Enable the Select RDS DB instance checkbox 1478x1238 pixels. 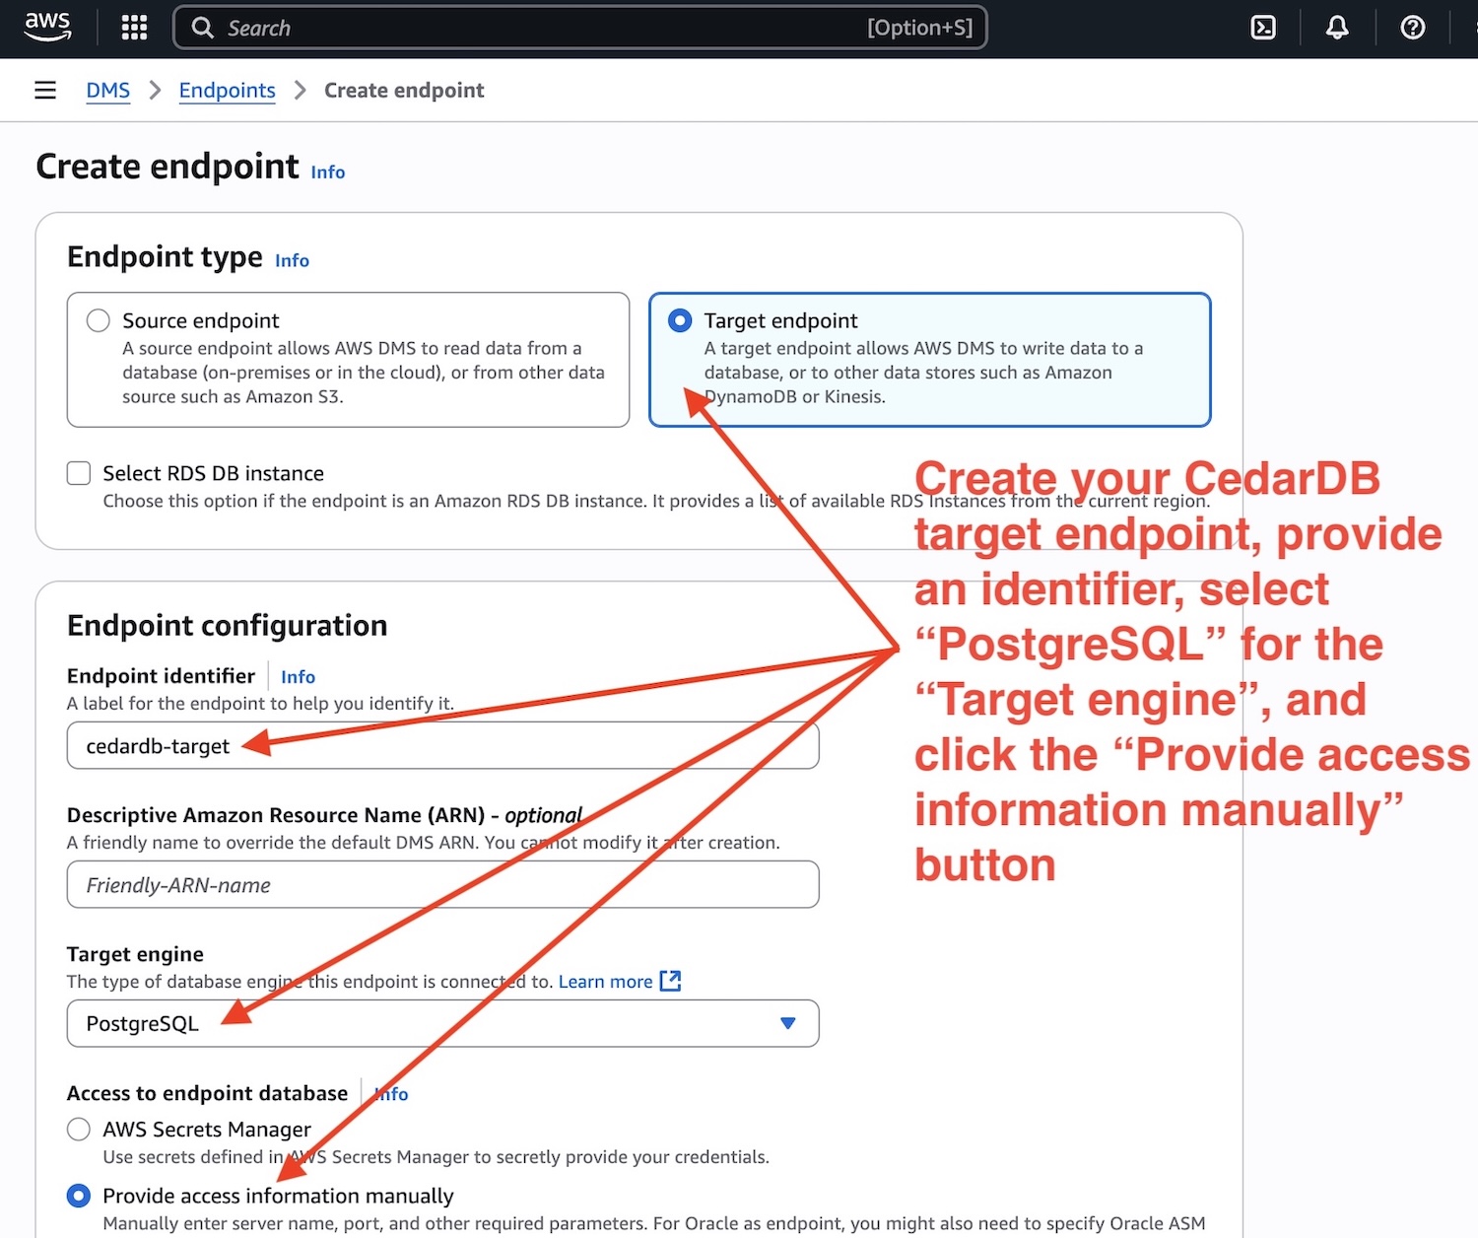(x=79, y=473)
